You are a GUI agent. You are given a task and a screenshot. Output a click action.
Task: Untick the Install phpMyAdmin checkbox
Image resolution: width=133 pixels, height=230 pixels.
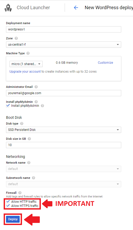click(x=8, y=106)
